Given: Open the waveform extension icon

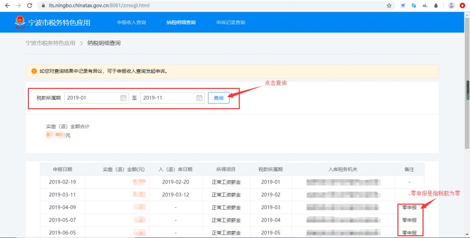Looking at the screenshot, I should point(425,6).
